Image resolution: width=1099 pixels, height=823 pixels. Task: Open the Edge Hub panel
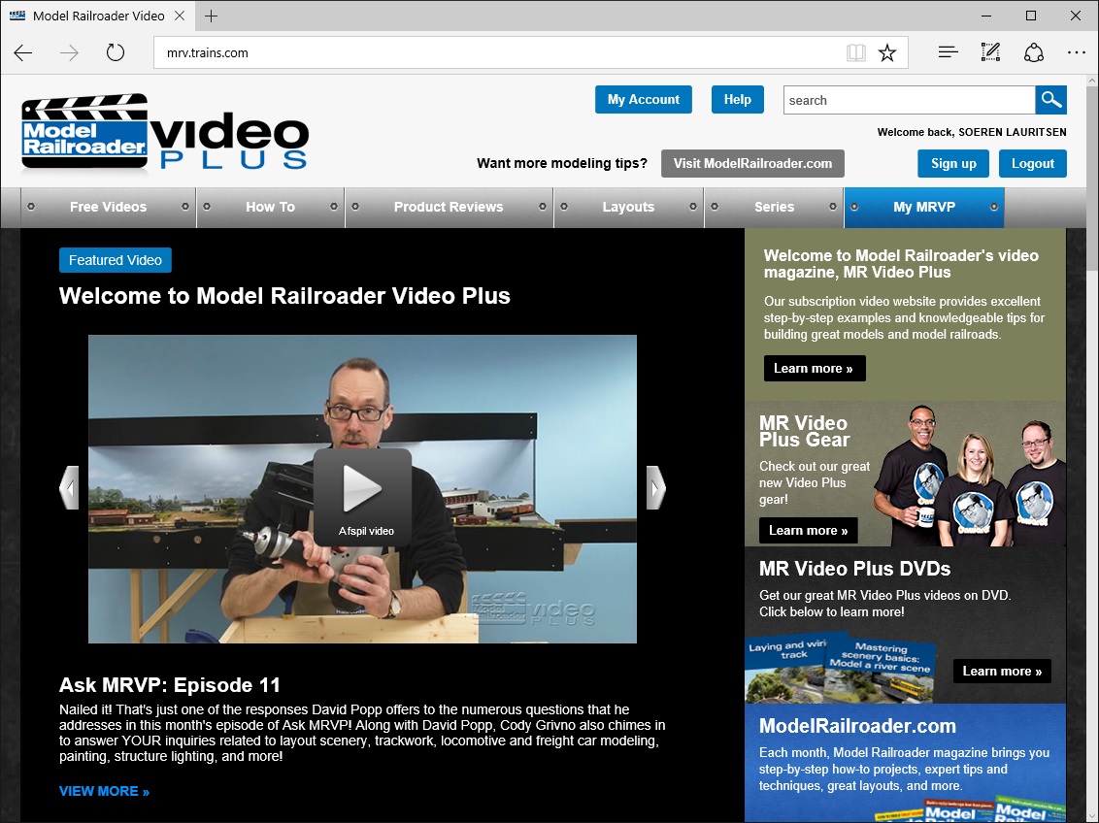[948, 51]
